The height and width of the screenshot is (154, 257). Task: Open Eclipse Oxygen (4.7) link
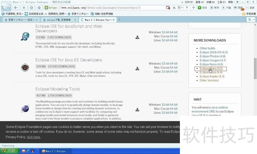tap(213, 60)
